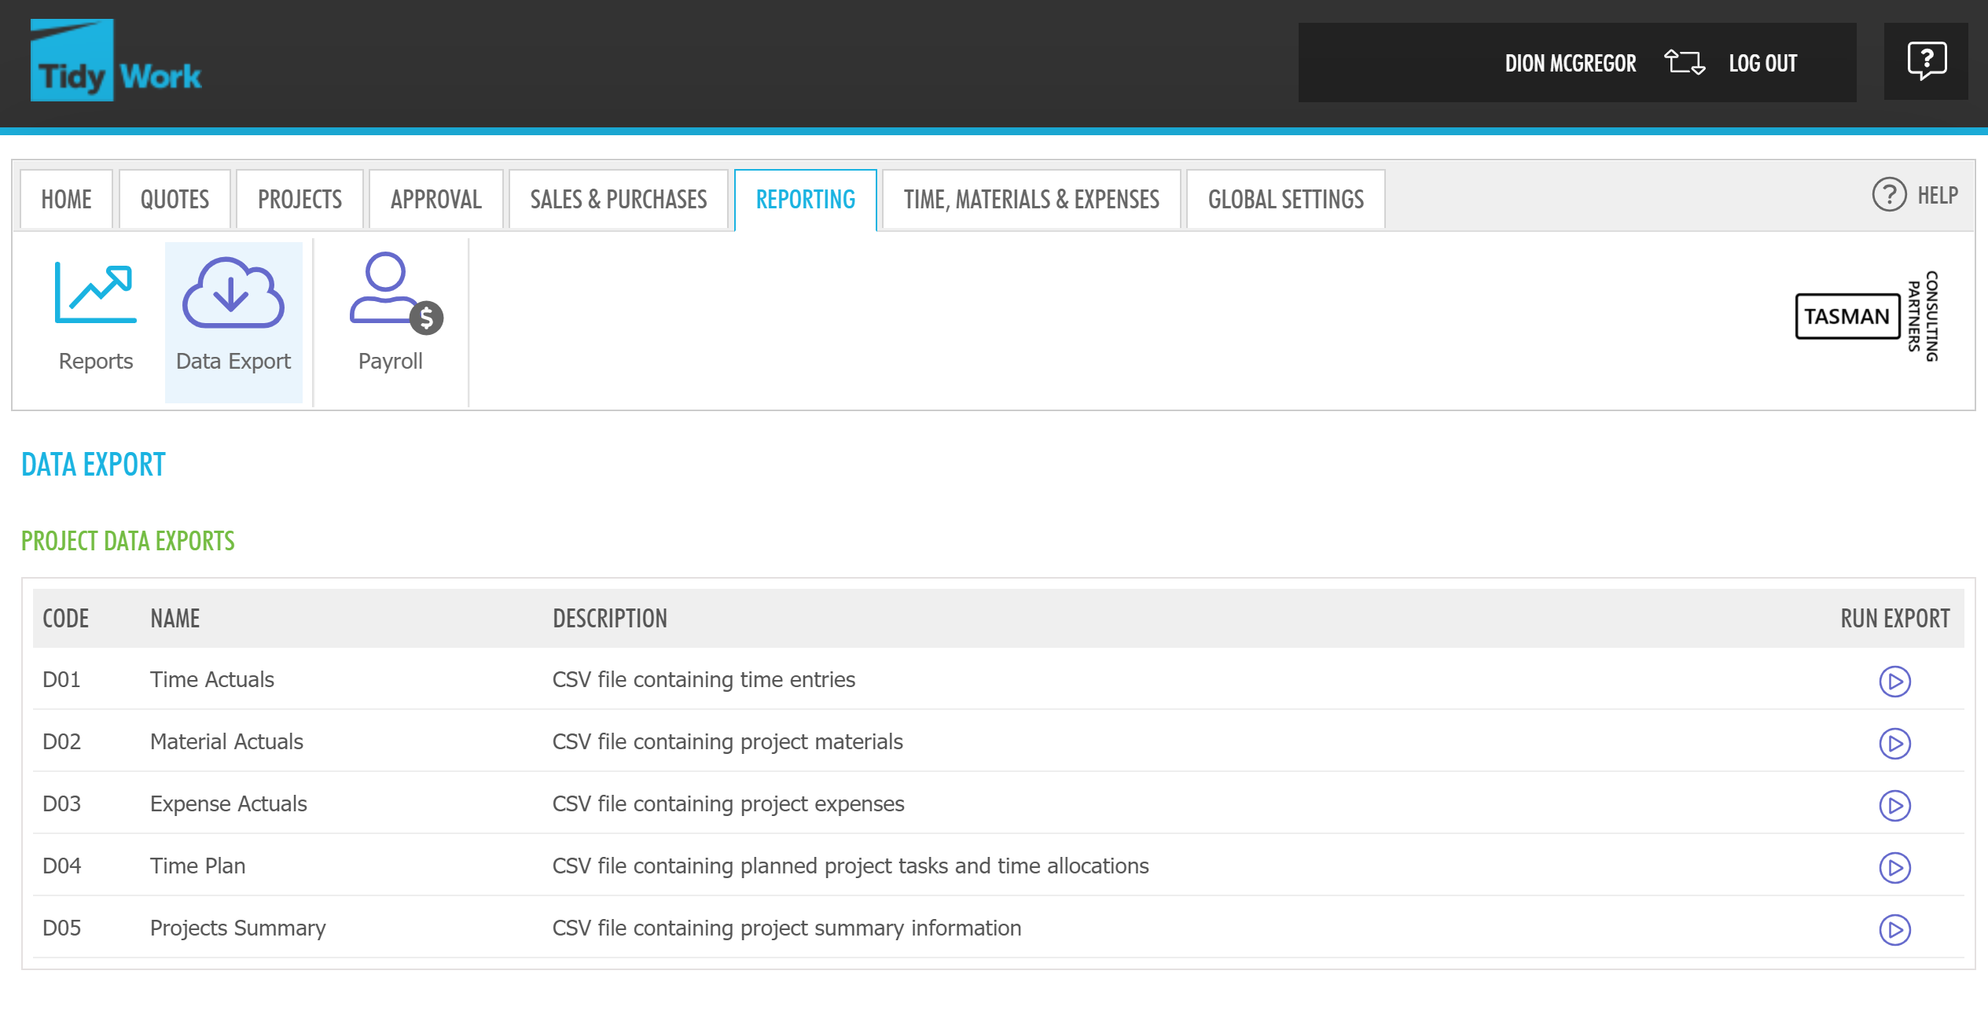
Task: Click the Dion McGregor user name
Action: [1570, 63]
